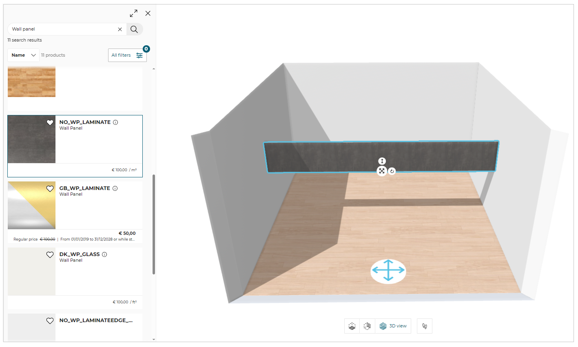Viewport: 578px width, 347px height.
Task: Click the four-arrow move handle on panel
Action: tap(382, 171)
